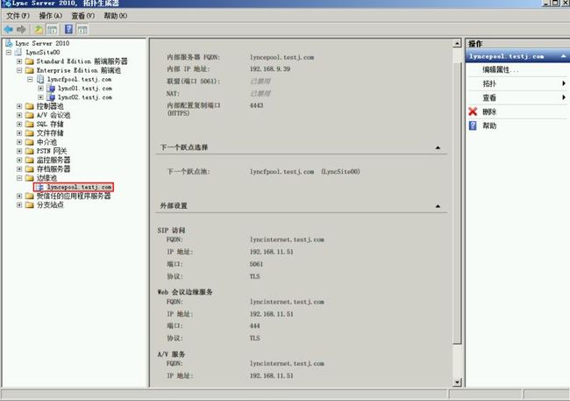Open the 操作 menu
This screenshot has width=570, height=401.
pos(51,16)
